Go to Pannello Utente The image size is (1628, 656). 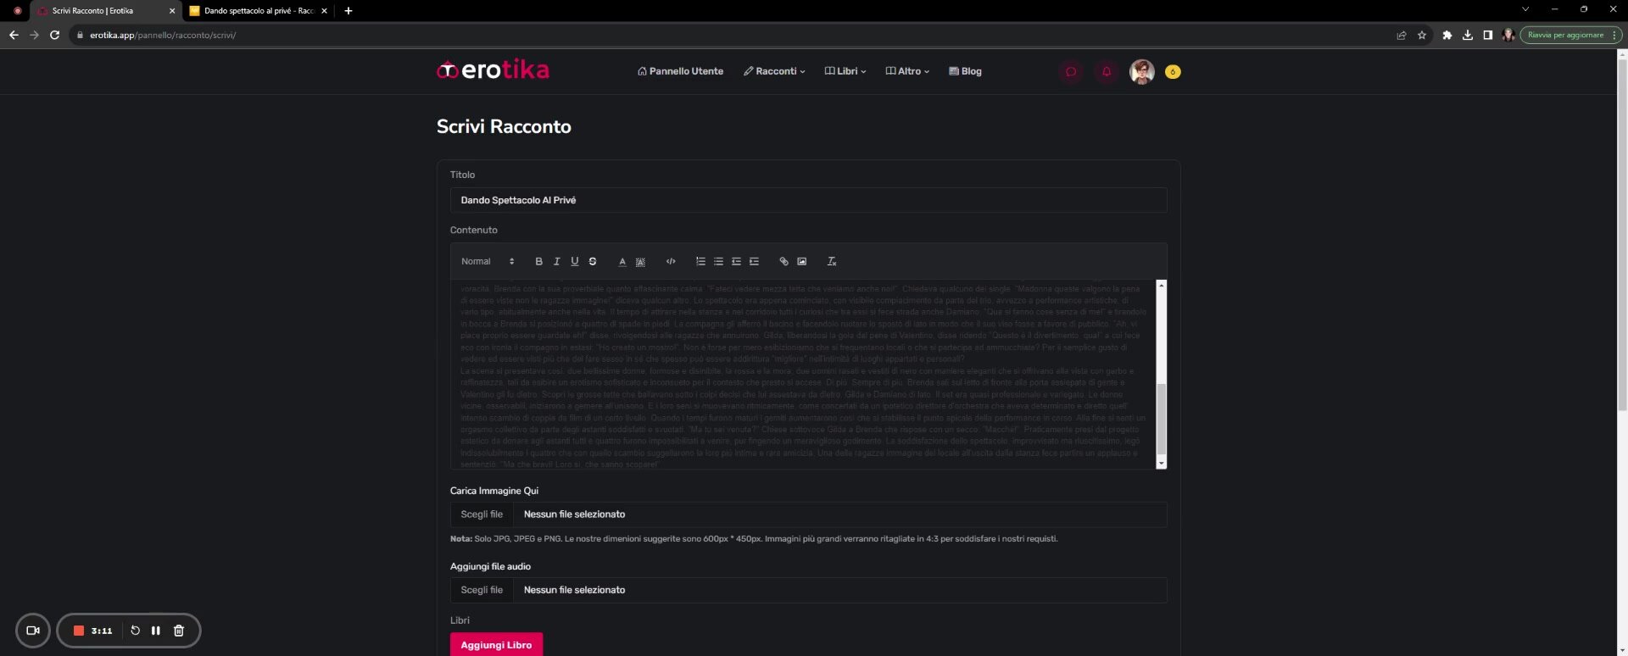point(680,72)
